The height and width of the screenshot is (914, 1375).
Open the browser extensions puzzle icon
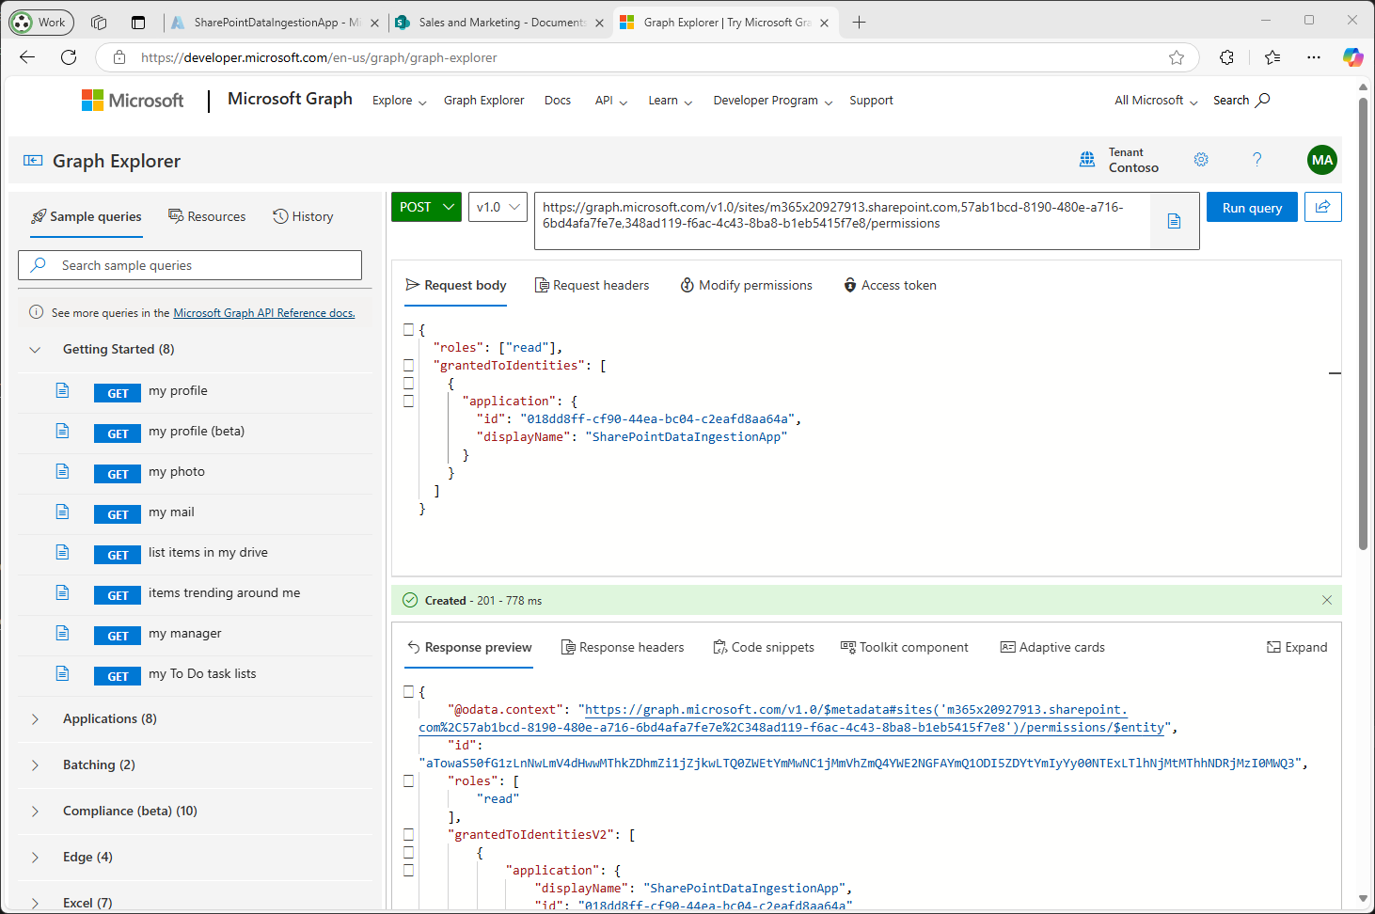(1226, 57)
